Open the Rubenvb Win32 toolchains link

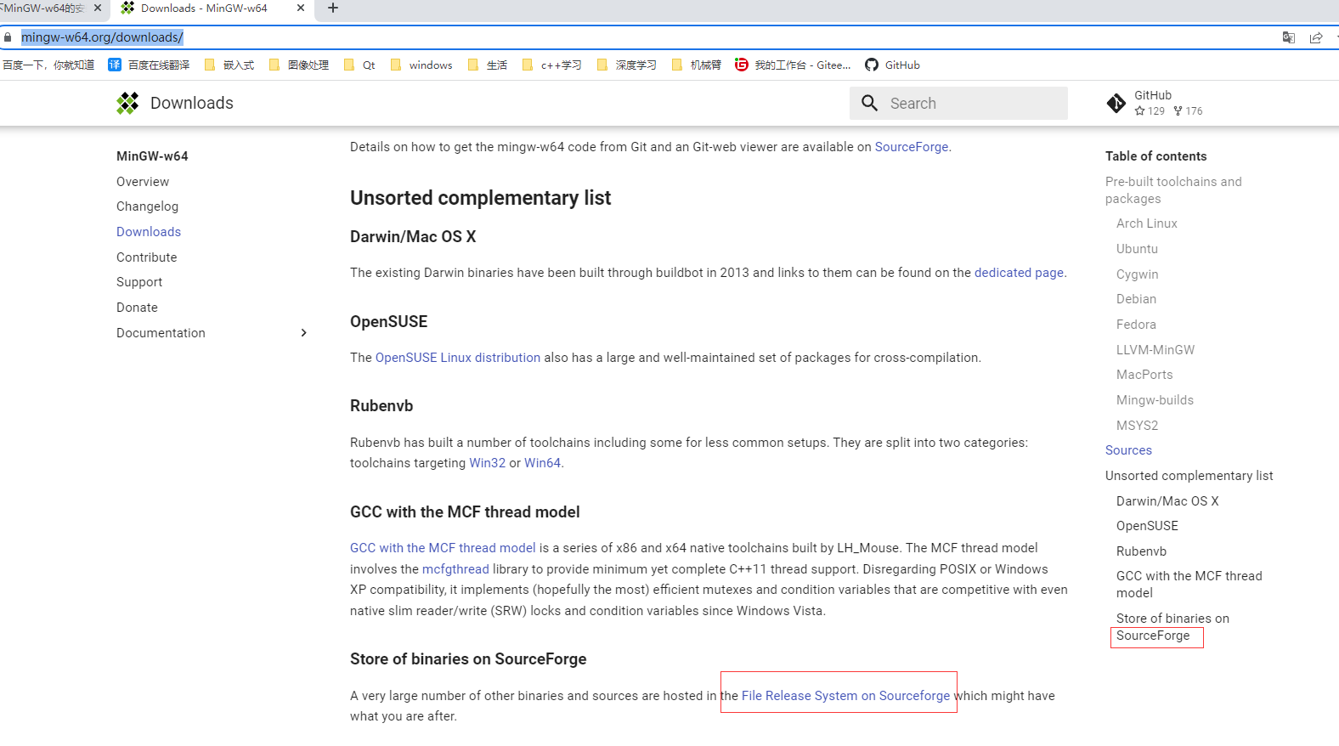488,463
